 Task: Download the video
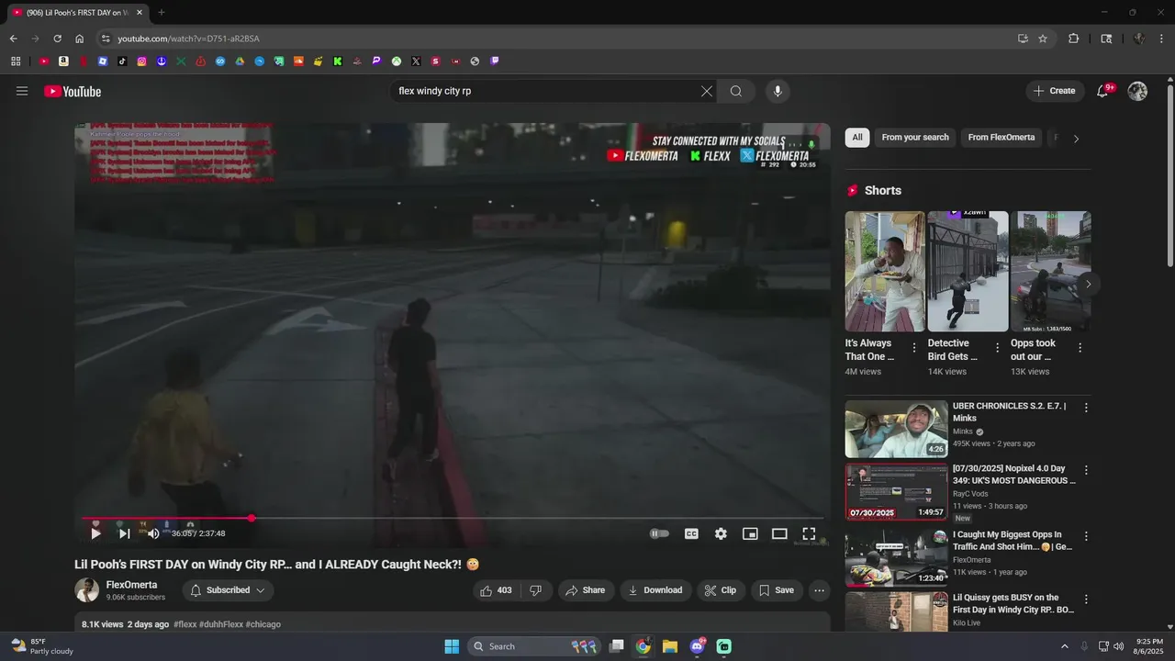coord(655,590)
